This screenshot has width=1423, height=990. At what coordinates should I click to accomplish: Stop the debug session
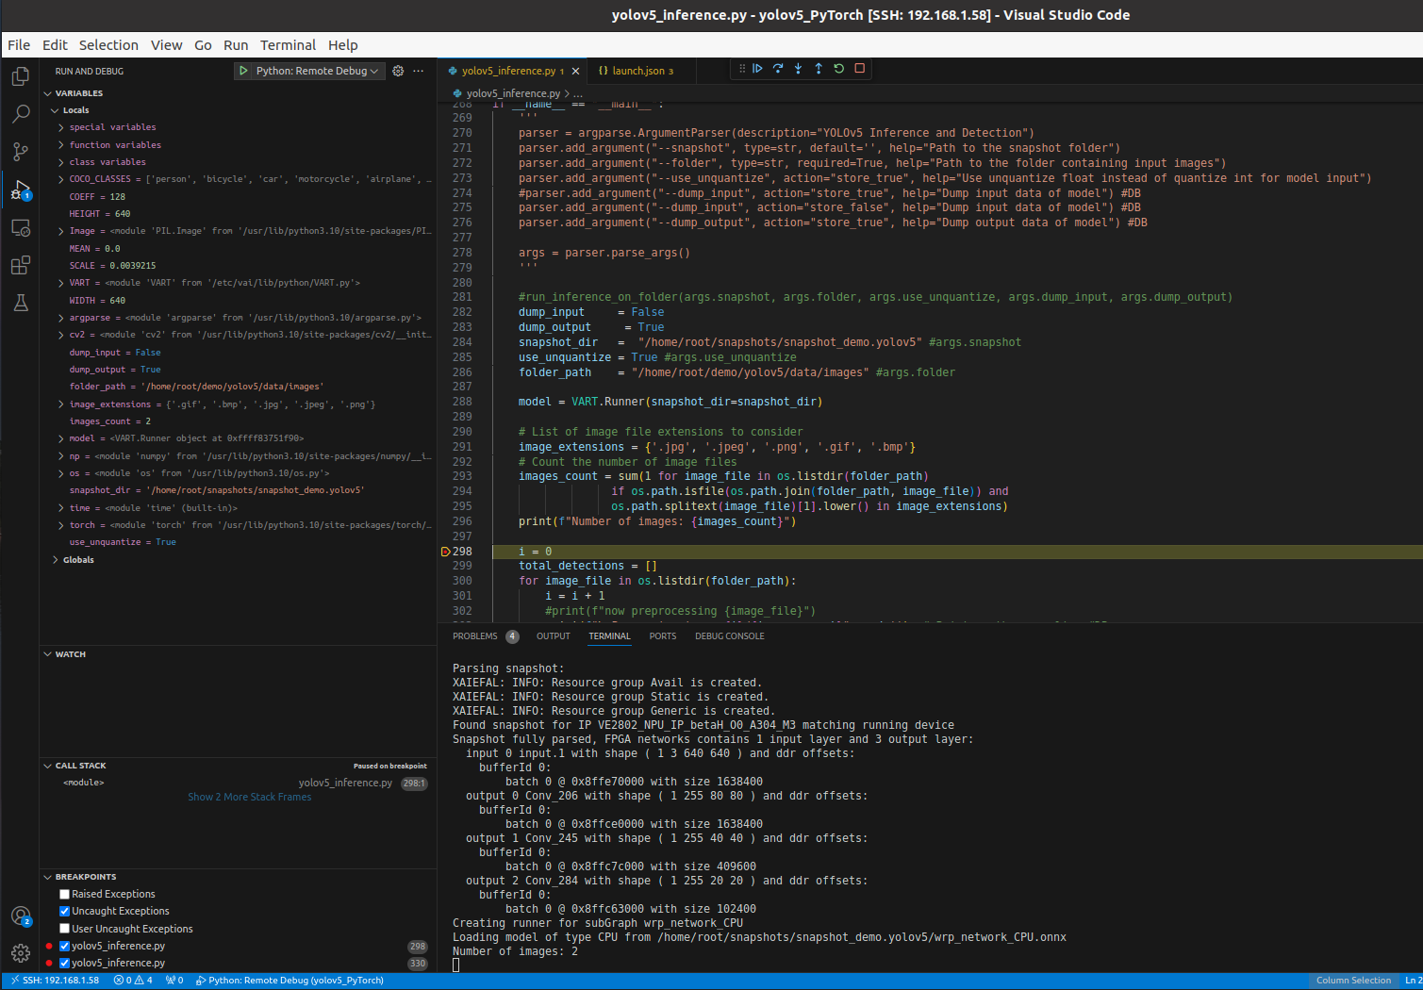(859, 69)
